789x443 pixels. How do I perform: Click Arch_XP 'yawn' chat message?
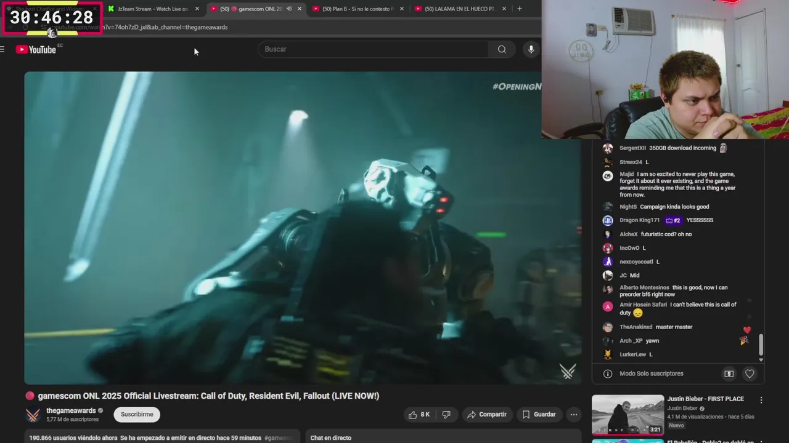(652, 341)
